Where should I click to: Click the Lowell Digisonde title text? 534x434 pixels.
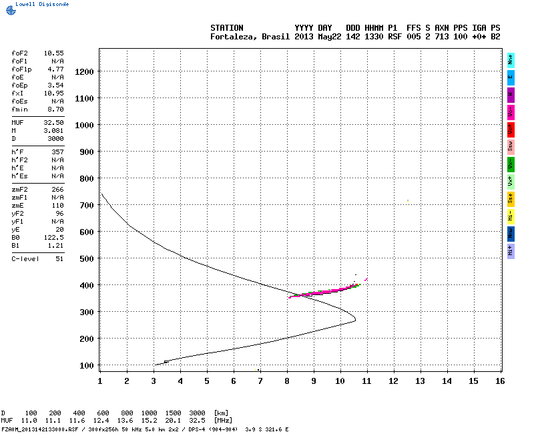42,4
